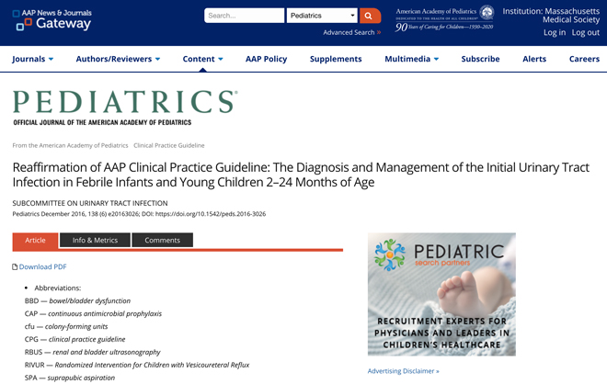Click the Abbreviations: heading

pyautogui.click(x=58, y=288)
